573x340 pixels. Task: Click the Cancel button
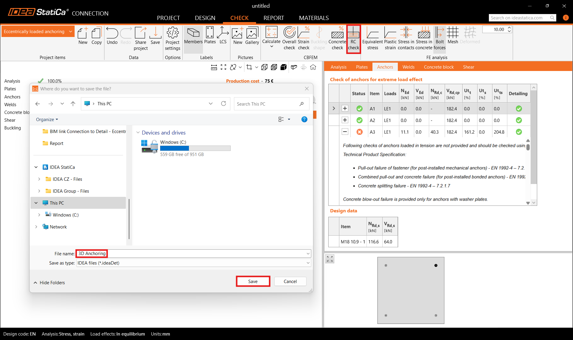pyautogui.click(x=290, y=282)
